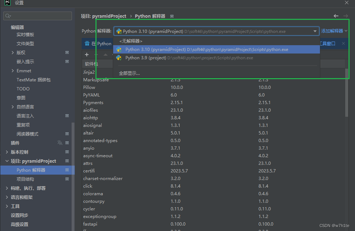Select the PyYAML package row
This screenshot has height=231, width=355.
pos(214,95)
